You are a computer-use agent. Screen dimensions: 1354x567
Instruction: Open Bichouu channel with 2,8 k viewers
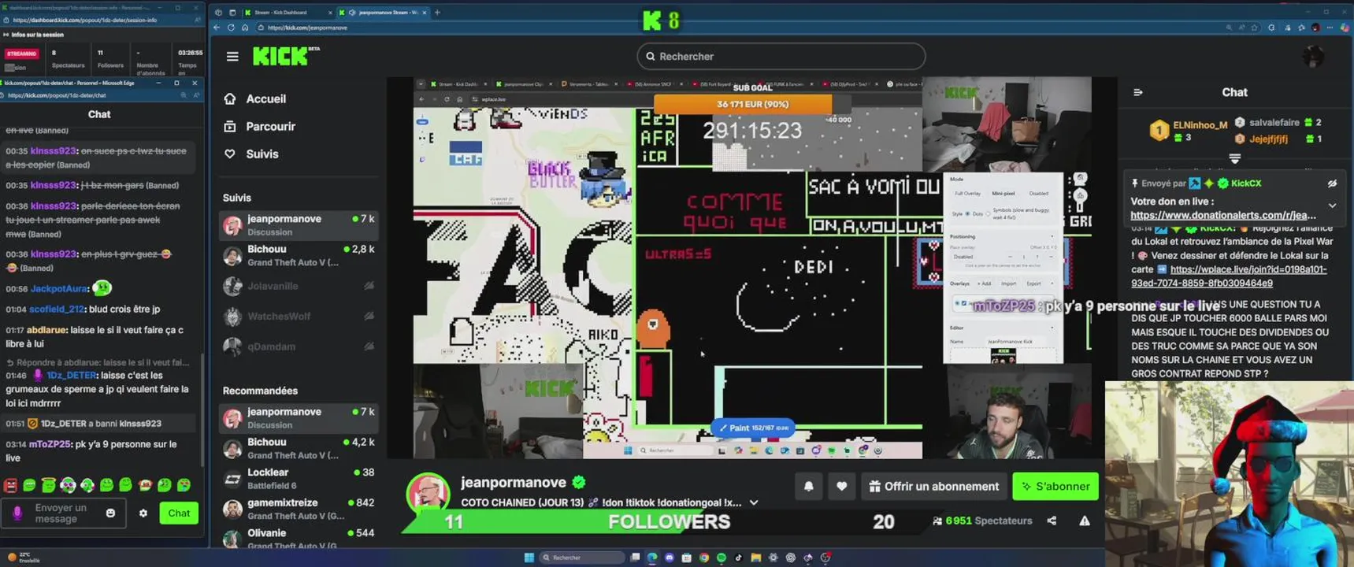pos(299,255)
